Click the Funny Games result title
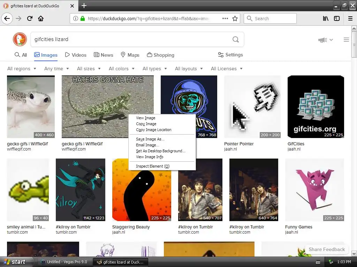Image resolution: width=357 pixels, height=267 pixels. [298, 227]
